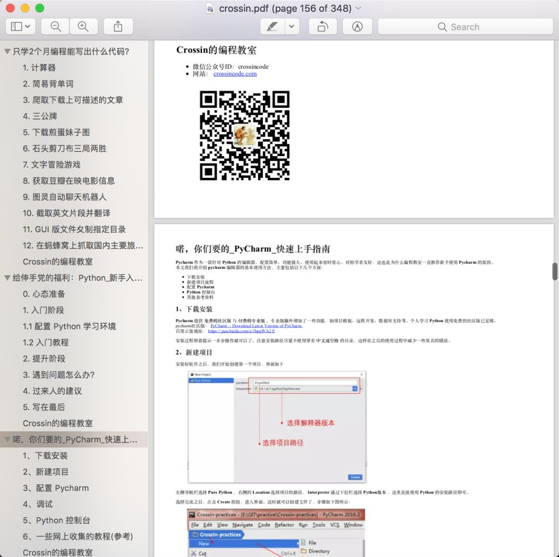Open the highlight color dropdown arrow

pos(291,26)
